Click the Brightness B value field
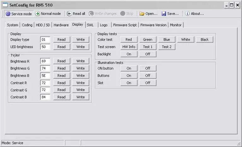The height and width of the screenshot is (147, 242). click(45, 76)
